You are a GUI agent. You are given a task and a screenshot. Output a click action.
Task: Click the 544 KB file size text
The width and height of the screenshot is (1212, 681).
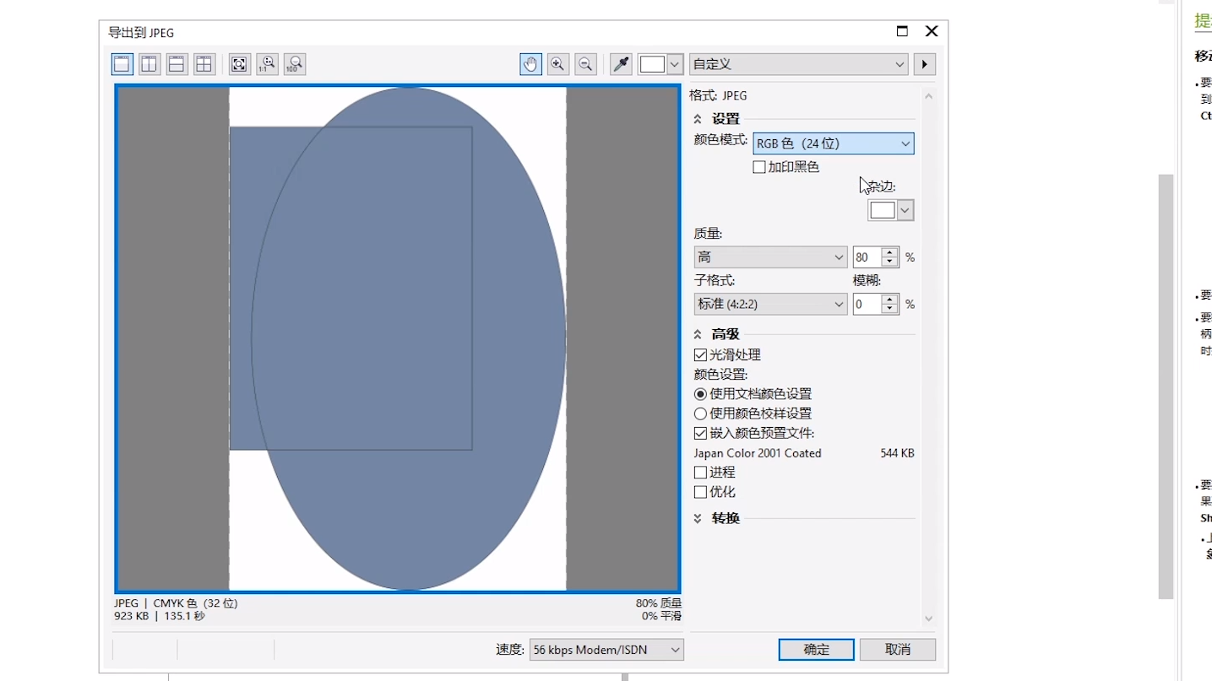[x=897, y=453]
